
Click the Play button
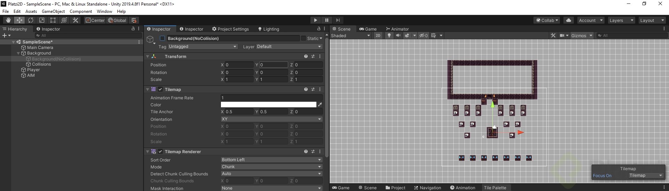(x=315, y=20)
